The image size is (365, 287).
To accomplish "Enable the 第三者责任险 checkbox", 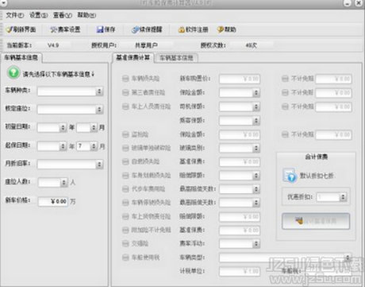I will pos(125,92).
